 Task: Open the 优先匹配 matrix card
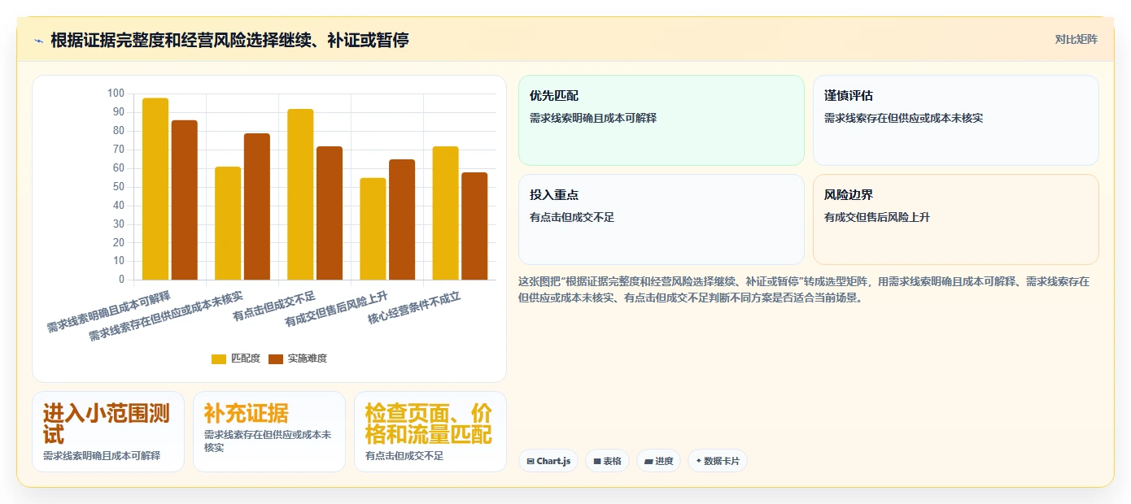coord(661,120)
